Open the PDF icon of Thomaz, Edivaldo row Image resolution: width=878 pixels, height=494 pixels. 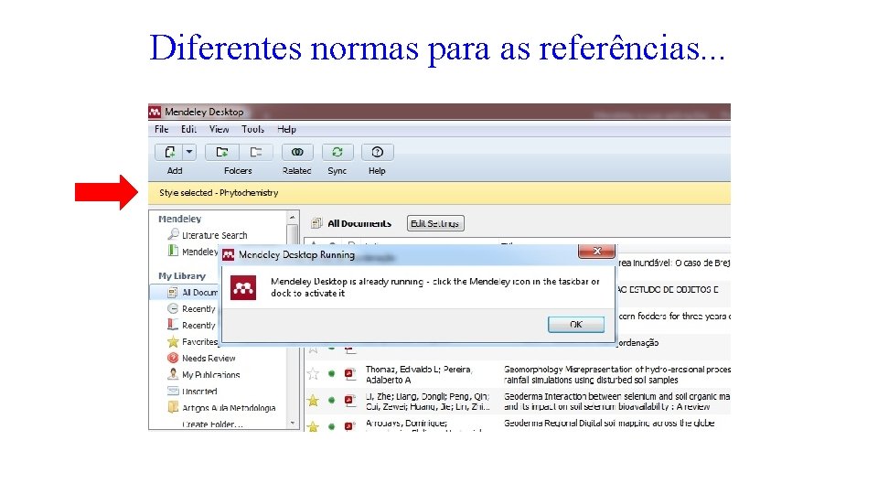click(350, 373)
